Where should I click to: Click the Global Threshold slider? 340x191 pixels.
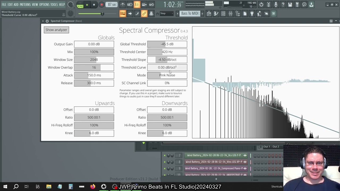tap(167, 44)
